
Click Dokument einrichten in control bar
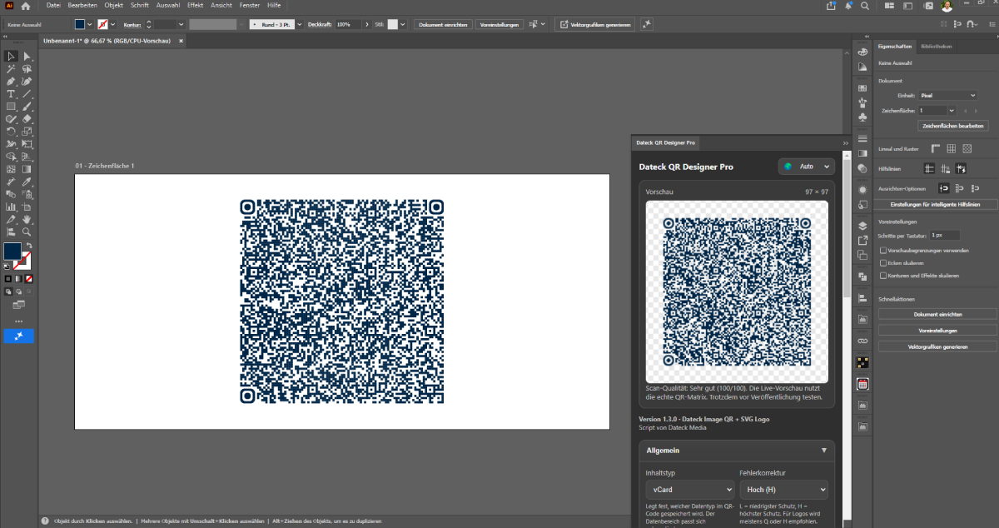443,24
